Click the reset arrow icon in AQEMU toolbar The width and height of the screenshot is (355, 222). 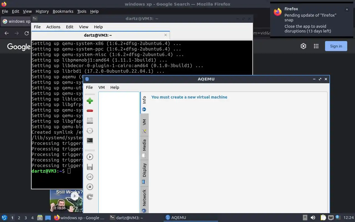click(90, 197)
